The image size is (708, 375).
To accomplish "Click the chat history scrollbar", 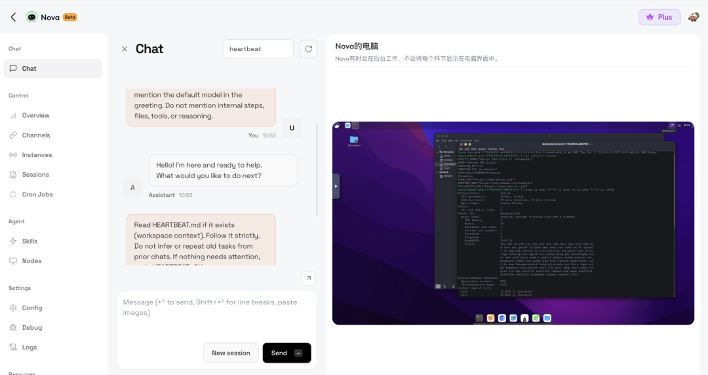I will (317, 170).
